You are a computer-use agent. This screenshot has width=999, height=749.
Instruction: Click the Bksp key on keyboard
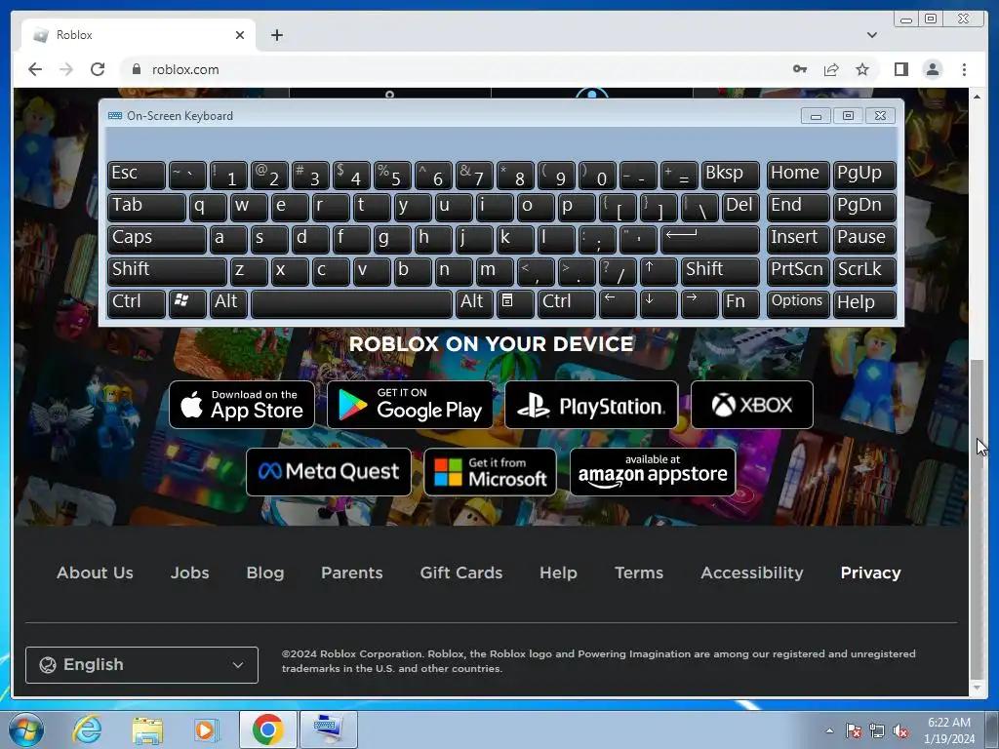click(731, 175)
